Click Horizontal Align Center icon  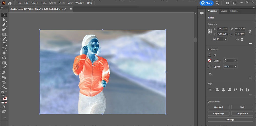(x=223, y=90)
